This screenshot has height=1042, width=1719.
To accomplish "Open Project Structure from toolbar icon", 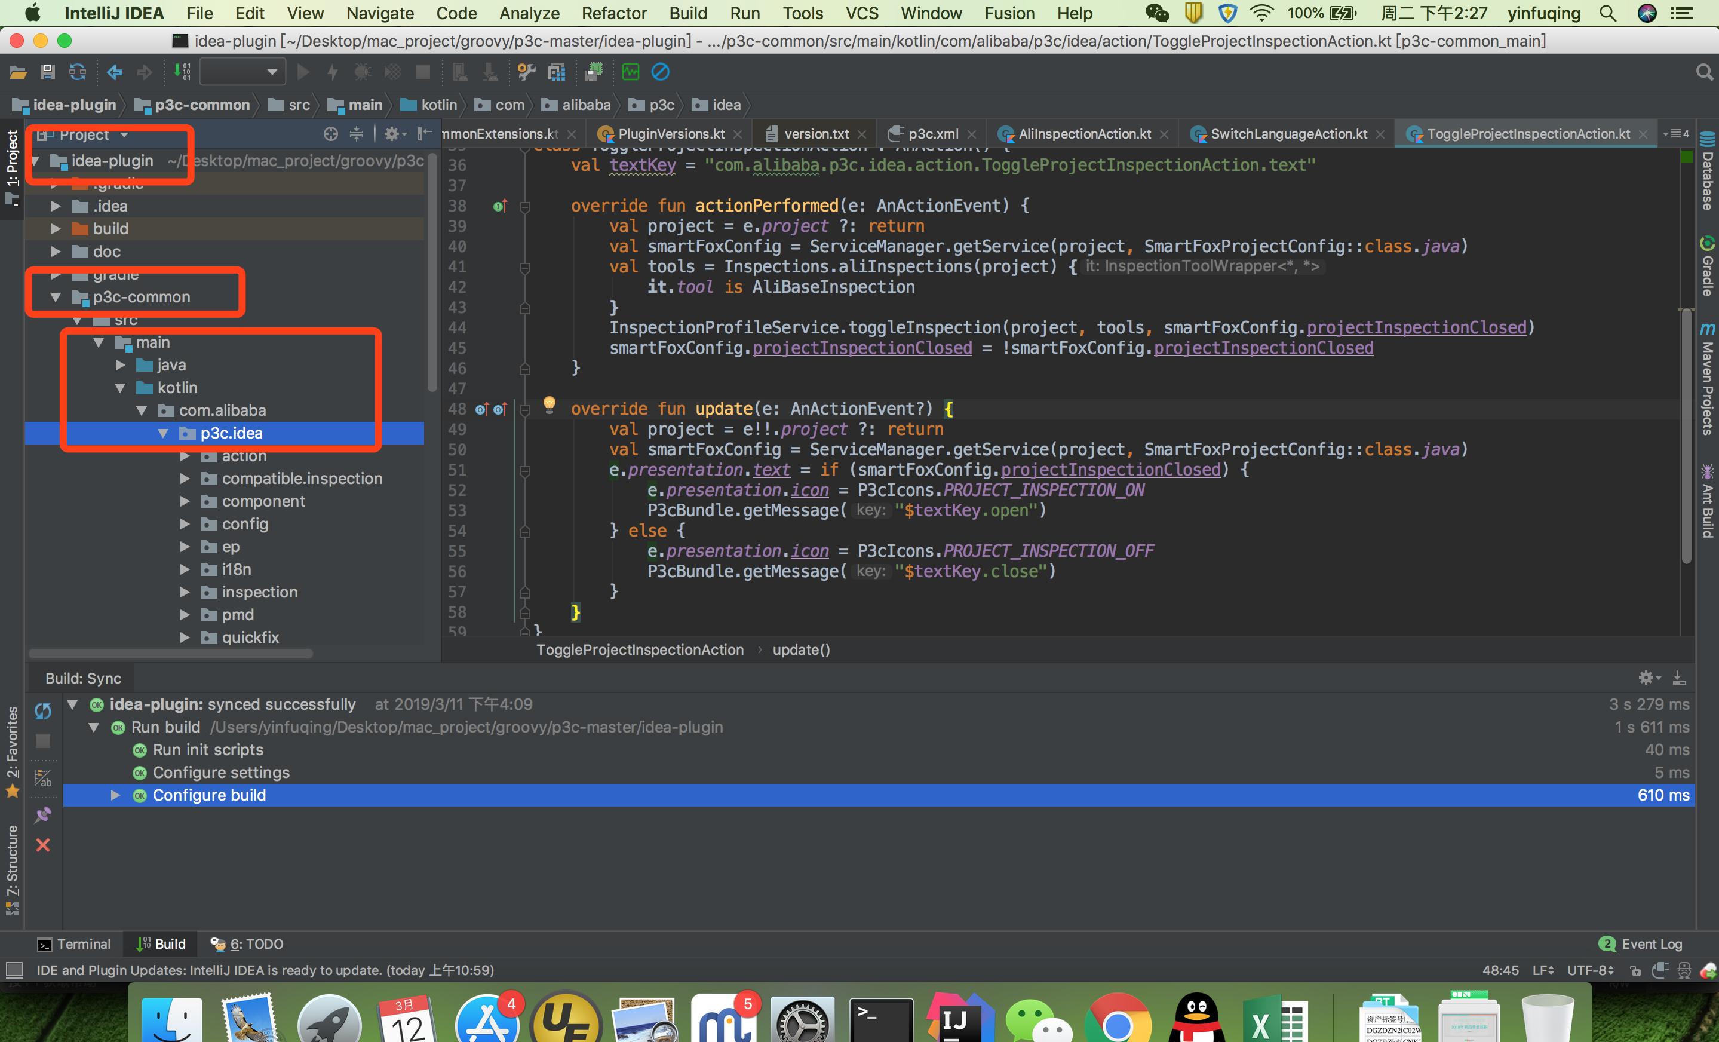I will click(x=556, y=72).
